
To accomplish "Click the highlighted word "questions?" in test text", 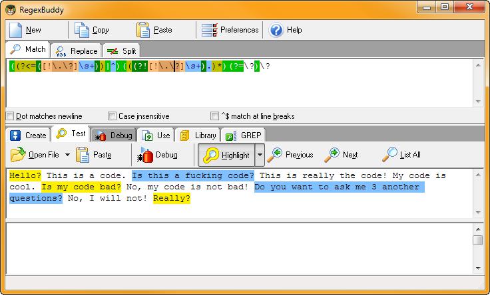I will click(x=36, y=198).
